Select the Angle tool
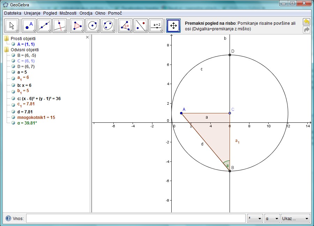Viewport: 314px width, 226px height. click(125, 25)
